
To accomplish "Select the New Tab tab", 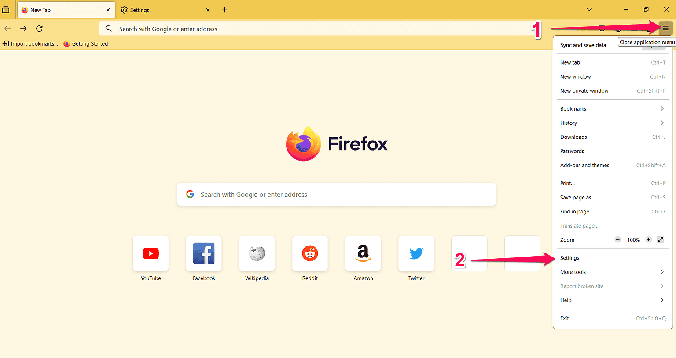I will coord(66,10).
